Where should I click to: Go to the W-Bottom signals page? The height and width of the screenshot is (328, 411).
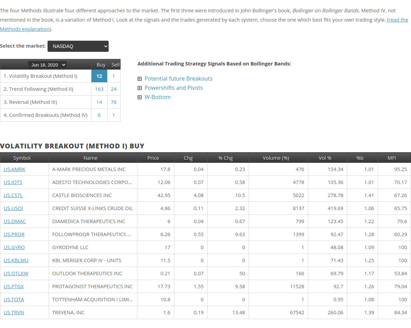[158, 97]
